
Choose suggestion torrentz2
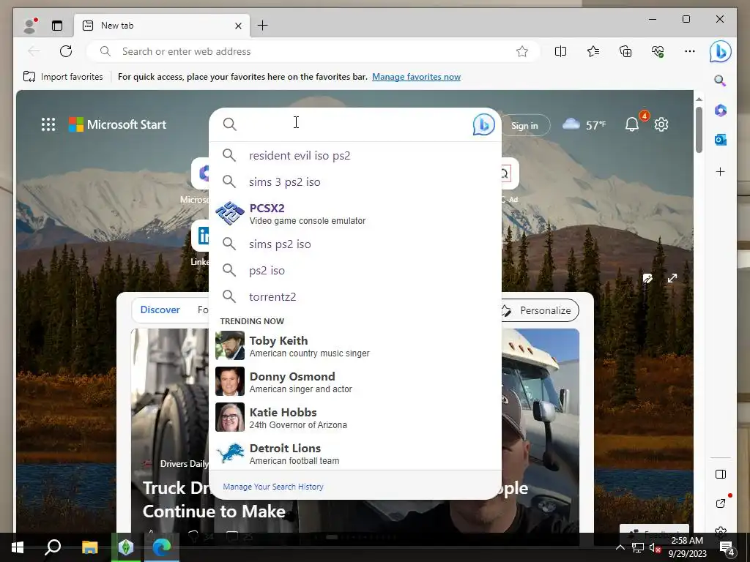(x=355, y=296)
